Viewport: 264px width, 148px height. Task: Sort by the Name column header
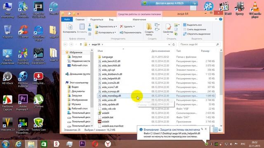123,51
